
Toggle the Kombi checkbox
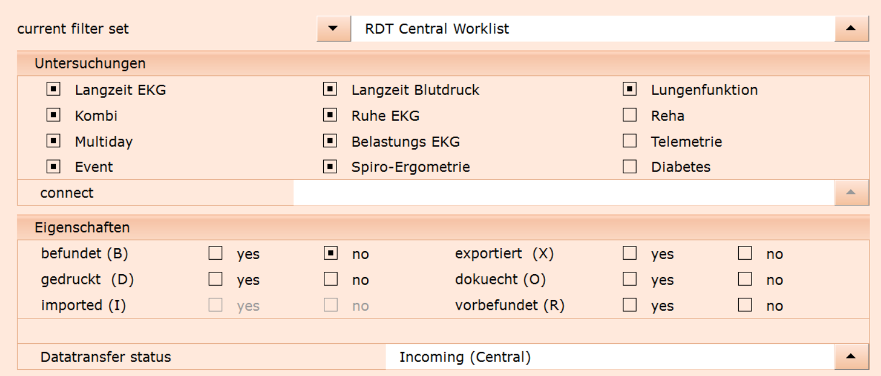click(53, 115)
